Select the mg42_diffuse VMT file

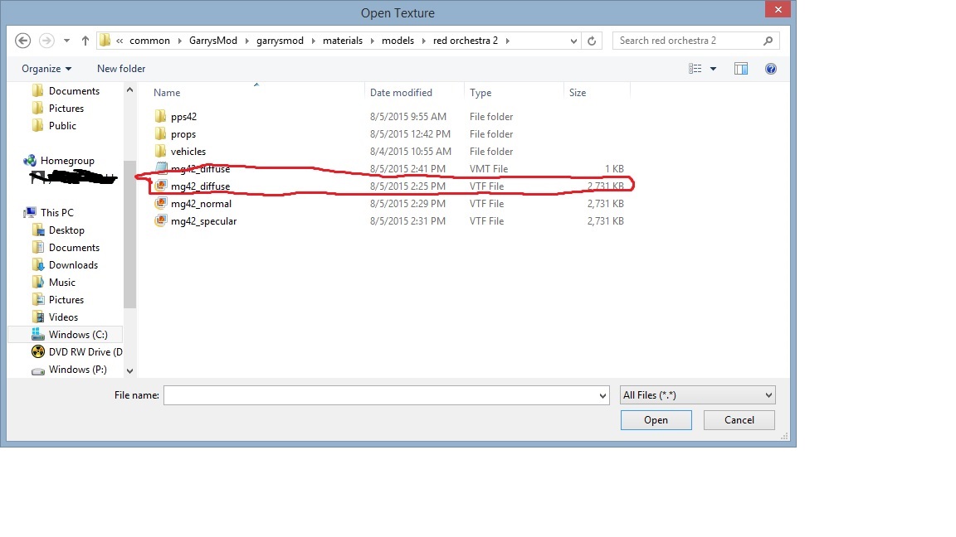[x=200, y=169]
